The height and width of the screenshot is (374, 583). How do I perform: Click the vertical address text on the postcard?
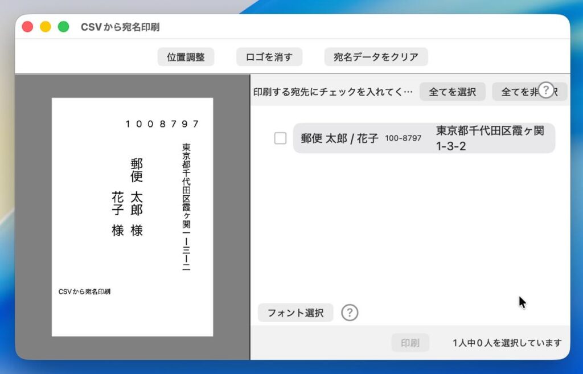tap(186, 207)
